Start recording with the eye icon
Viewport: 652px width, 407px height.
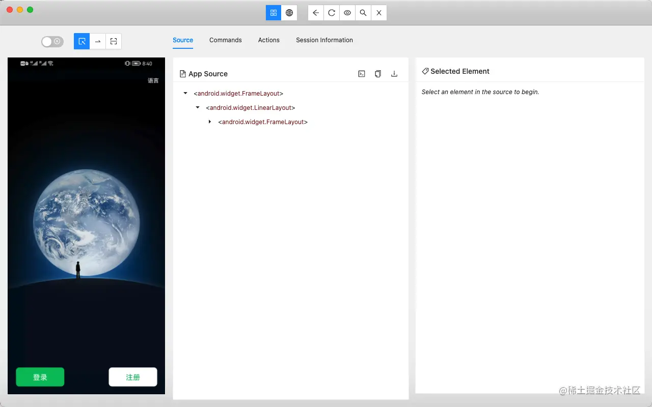[x=347, y=13]
